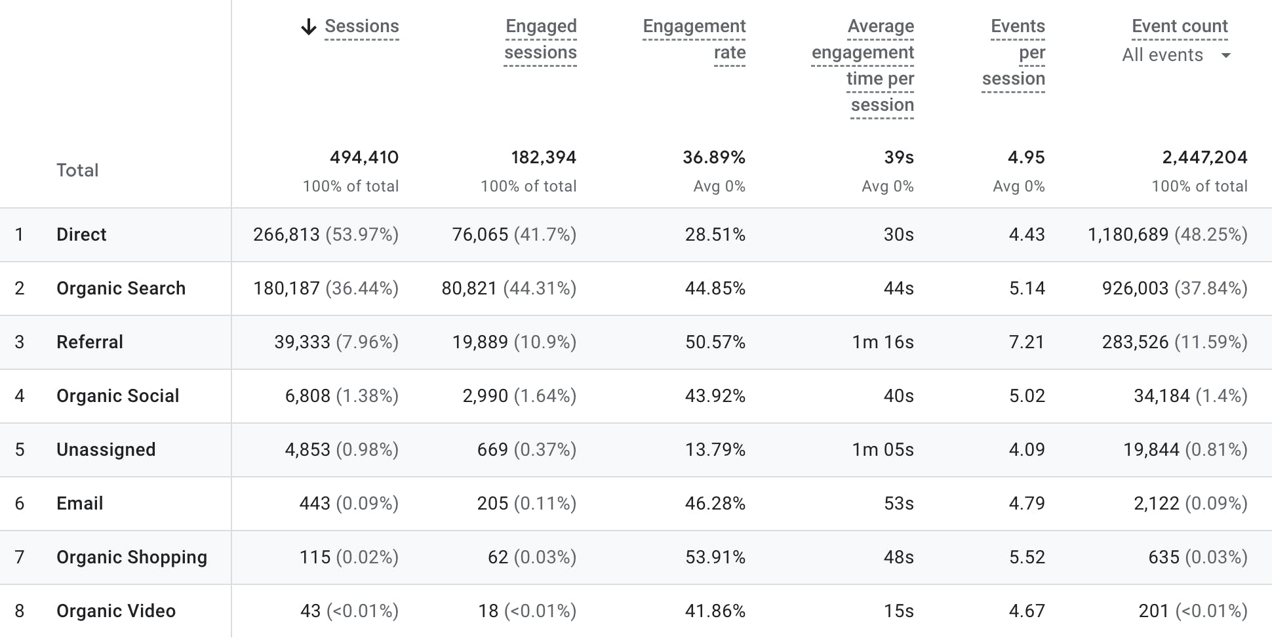This screenshot has width=1272, height=644.
Task: Sort by the Event count column
Action: tap(1179, 26)
